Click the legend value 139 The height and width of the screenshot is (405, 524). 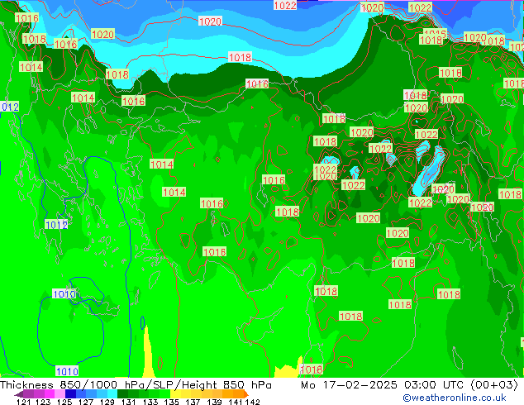coord(214,402)
